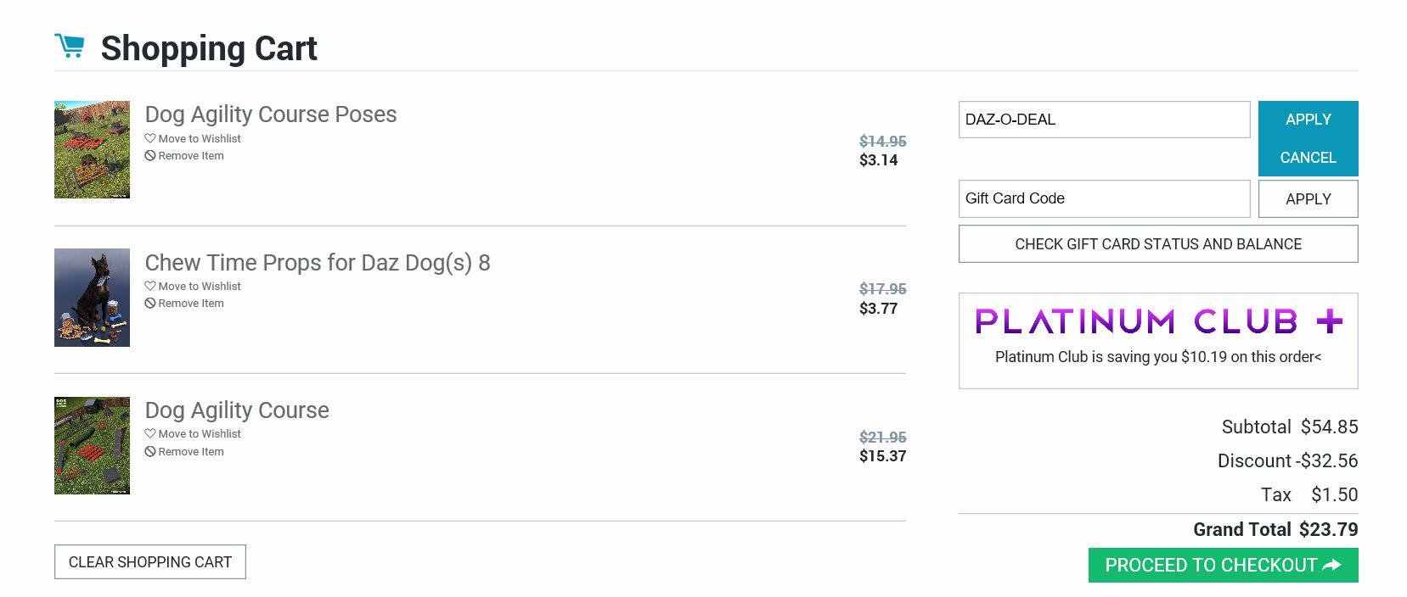Click remove icon for Dog Agility Course item

pos(150,452)
